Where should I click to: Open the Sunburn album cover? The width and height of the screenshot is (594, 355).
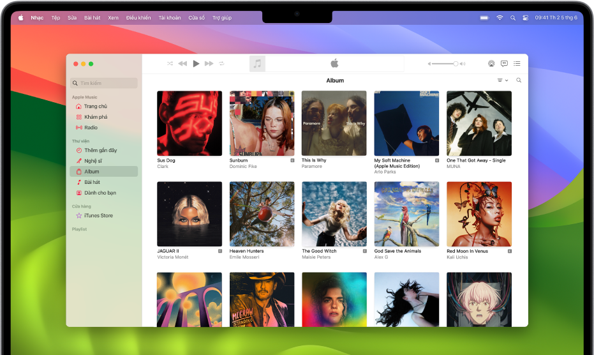[262, 123]
